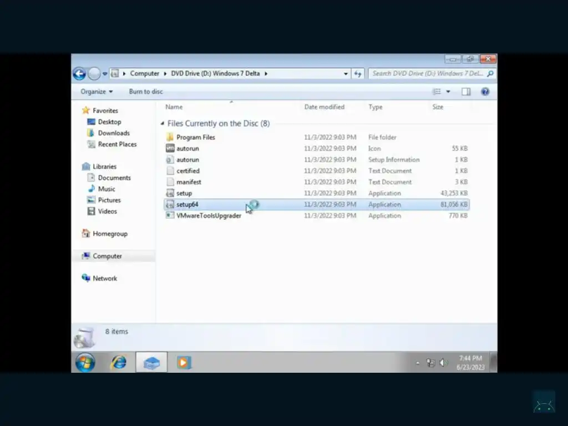The height and width of the screenshot is (426, 568).
Task: Click the 43,253 KB size cell
Action: coord(454,193)
